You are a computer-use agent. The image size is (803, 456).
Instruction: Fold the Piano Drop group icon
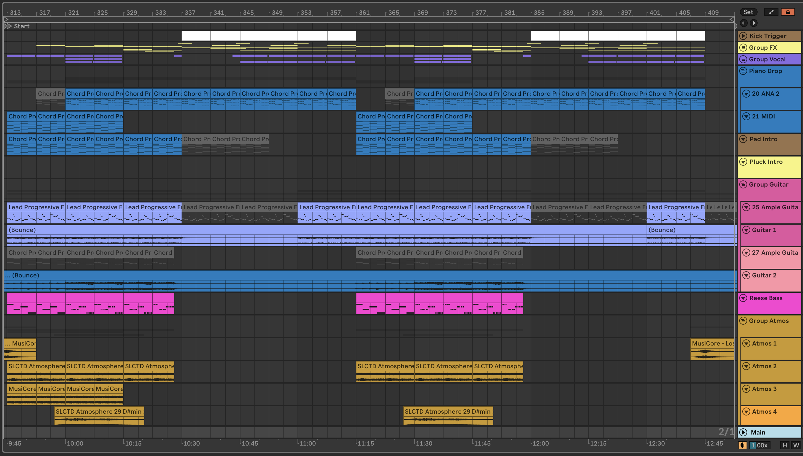(x=743, y=71)
